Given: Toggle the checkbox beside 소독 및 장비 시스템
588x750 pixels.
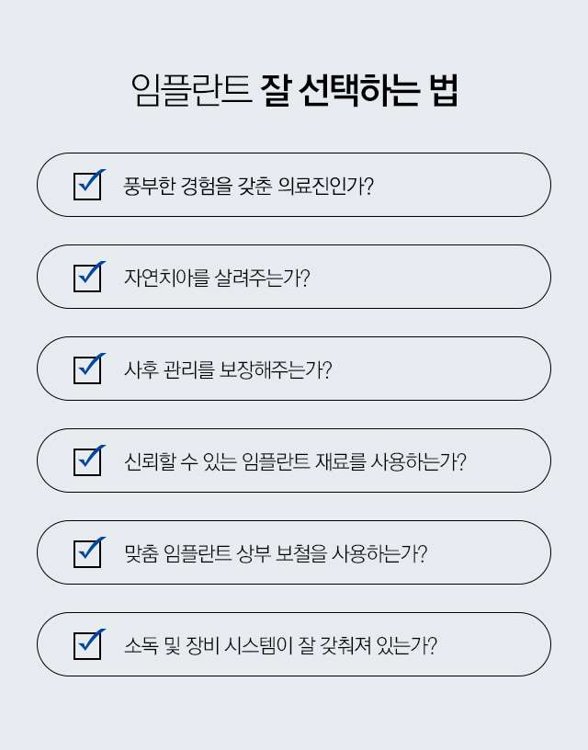Looking at the screenshot, I should pos(87,645).
